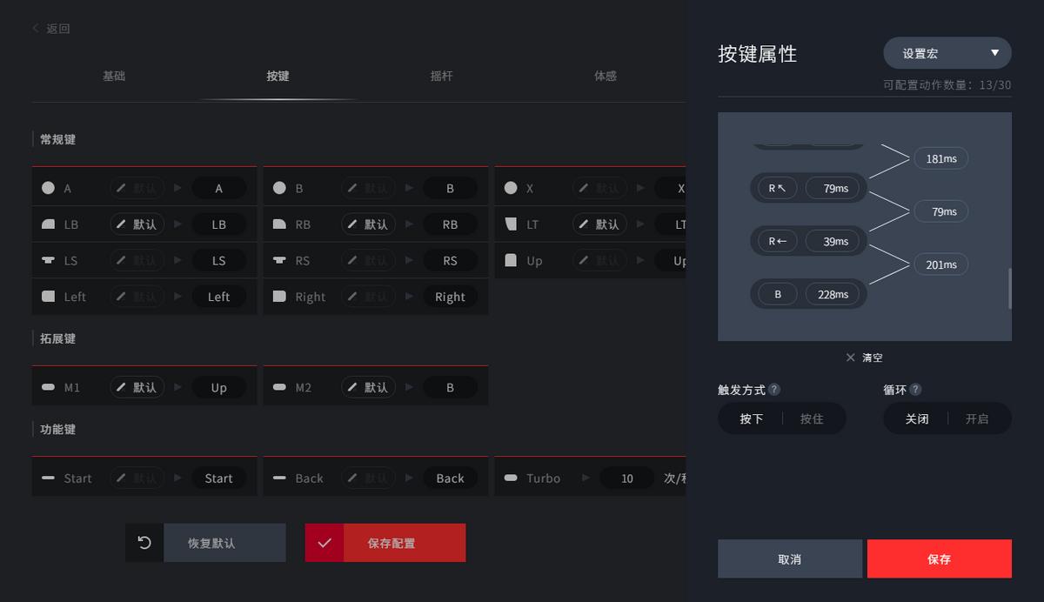Click the help icon next to 循环

(x=915, y=390)
